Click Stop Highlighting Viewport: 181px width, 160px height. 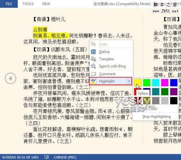click(x=156, y=117)
